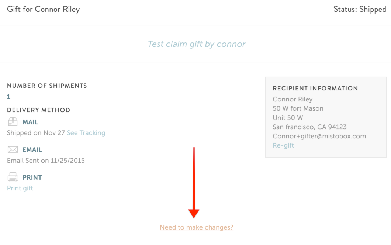Open the Need to make changes link
Viewport: 391px width, 245px height.
(x=197, y=227)
